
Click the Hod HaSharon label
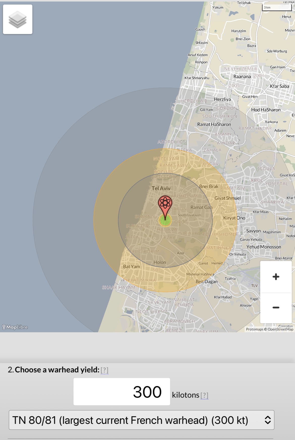266,110
